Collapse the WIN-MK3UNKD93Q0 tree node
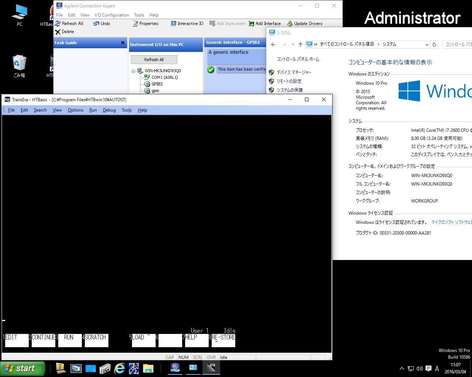The image size is (472, 377). tap(133, 71)
